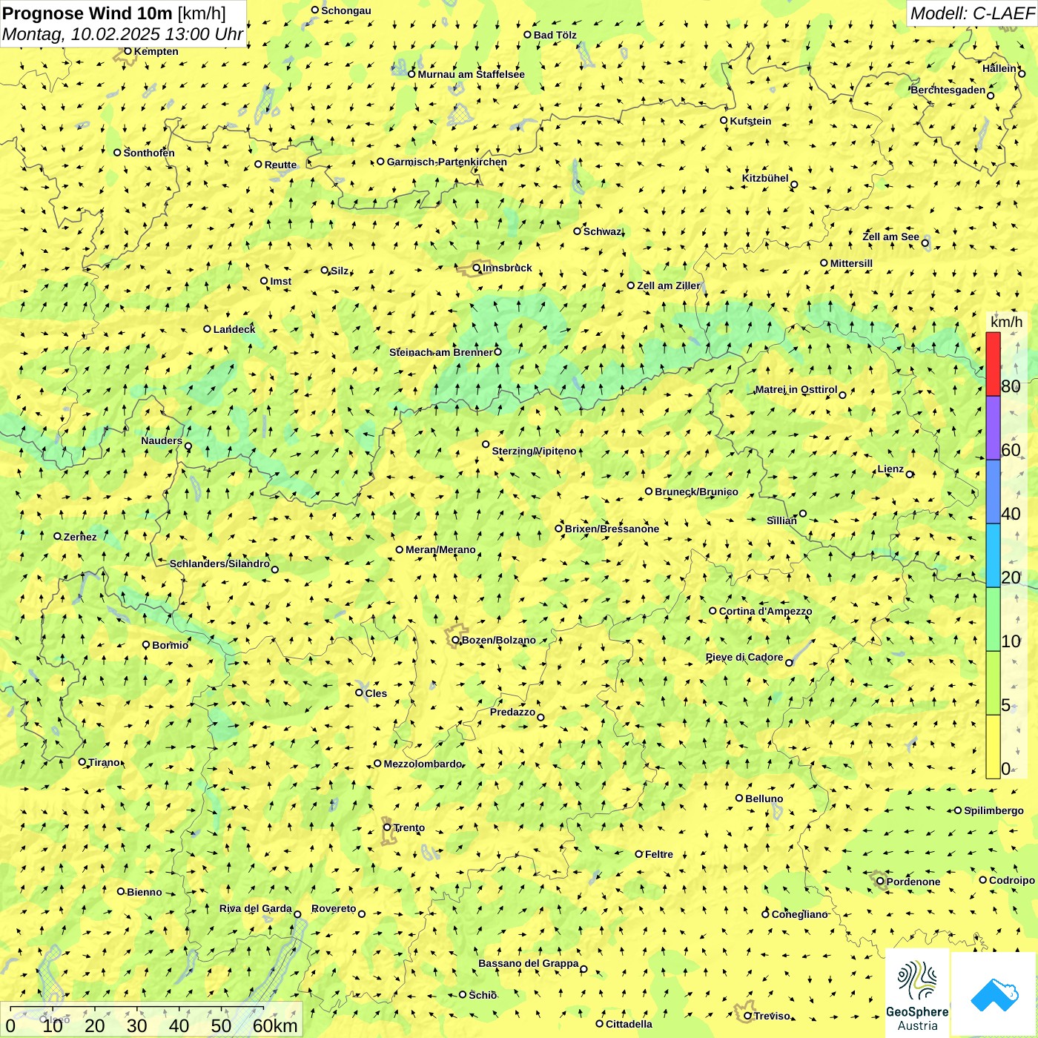Viewport: 1038px width, 1038px height.
Task: Click the Nauders marker
Action: pos(188,446)
